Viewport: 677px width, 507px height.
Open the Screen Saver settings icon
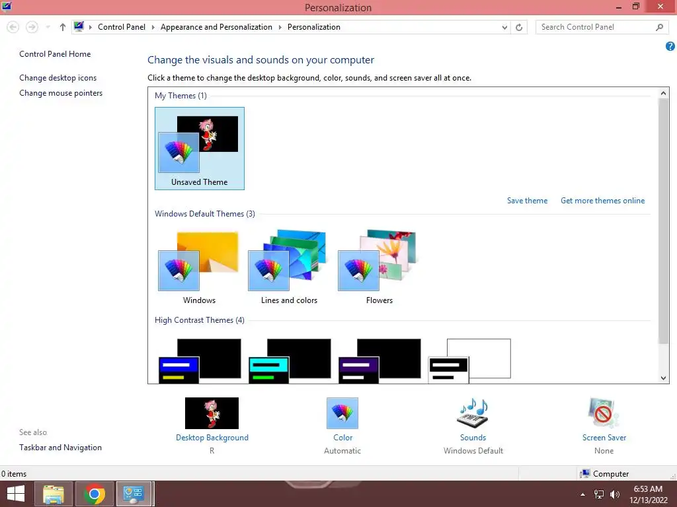[604, 413]
